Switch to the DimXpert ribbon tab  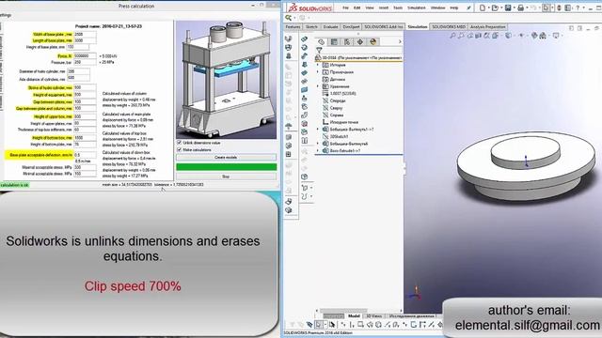[351, 27]
